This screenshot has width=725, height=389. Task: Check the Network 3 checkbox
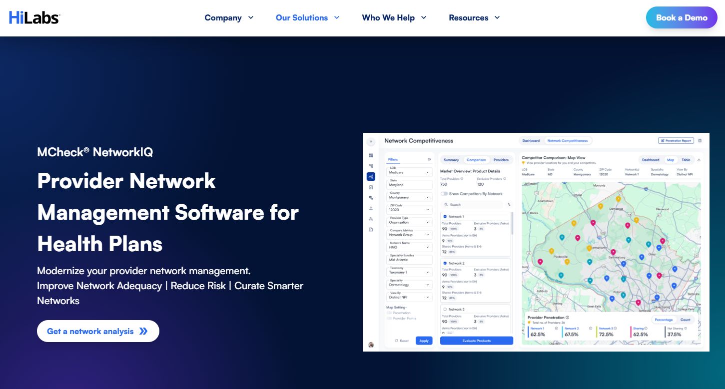coord(445,310)
